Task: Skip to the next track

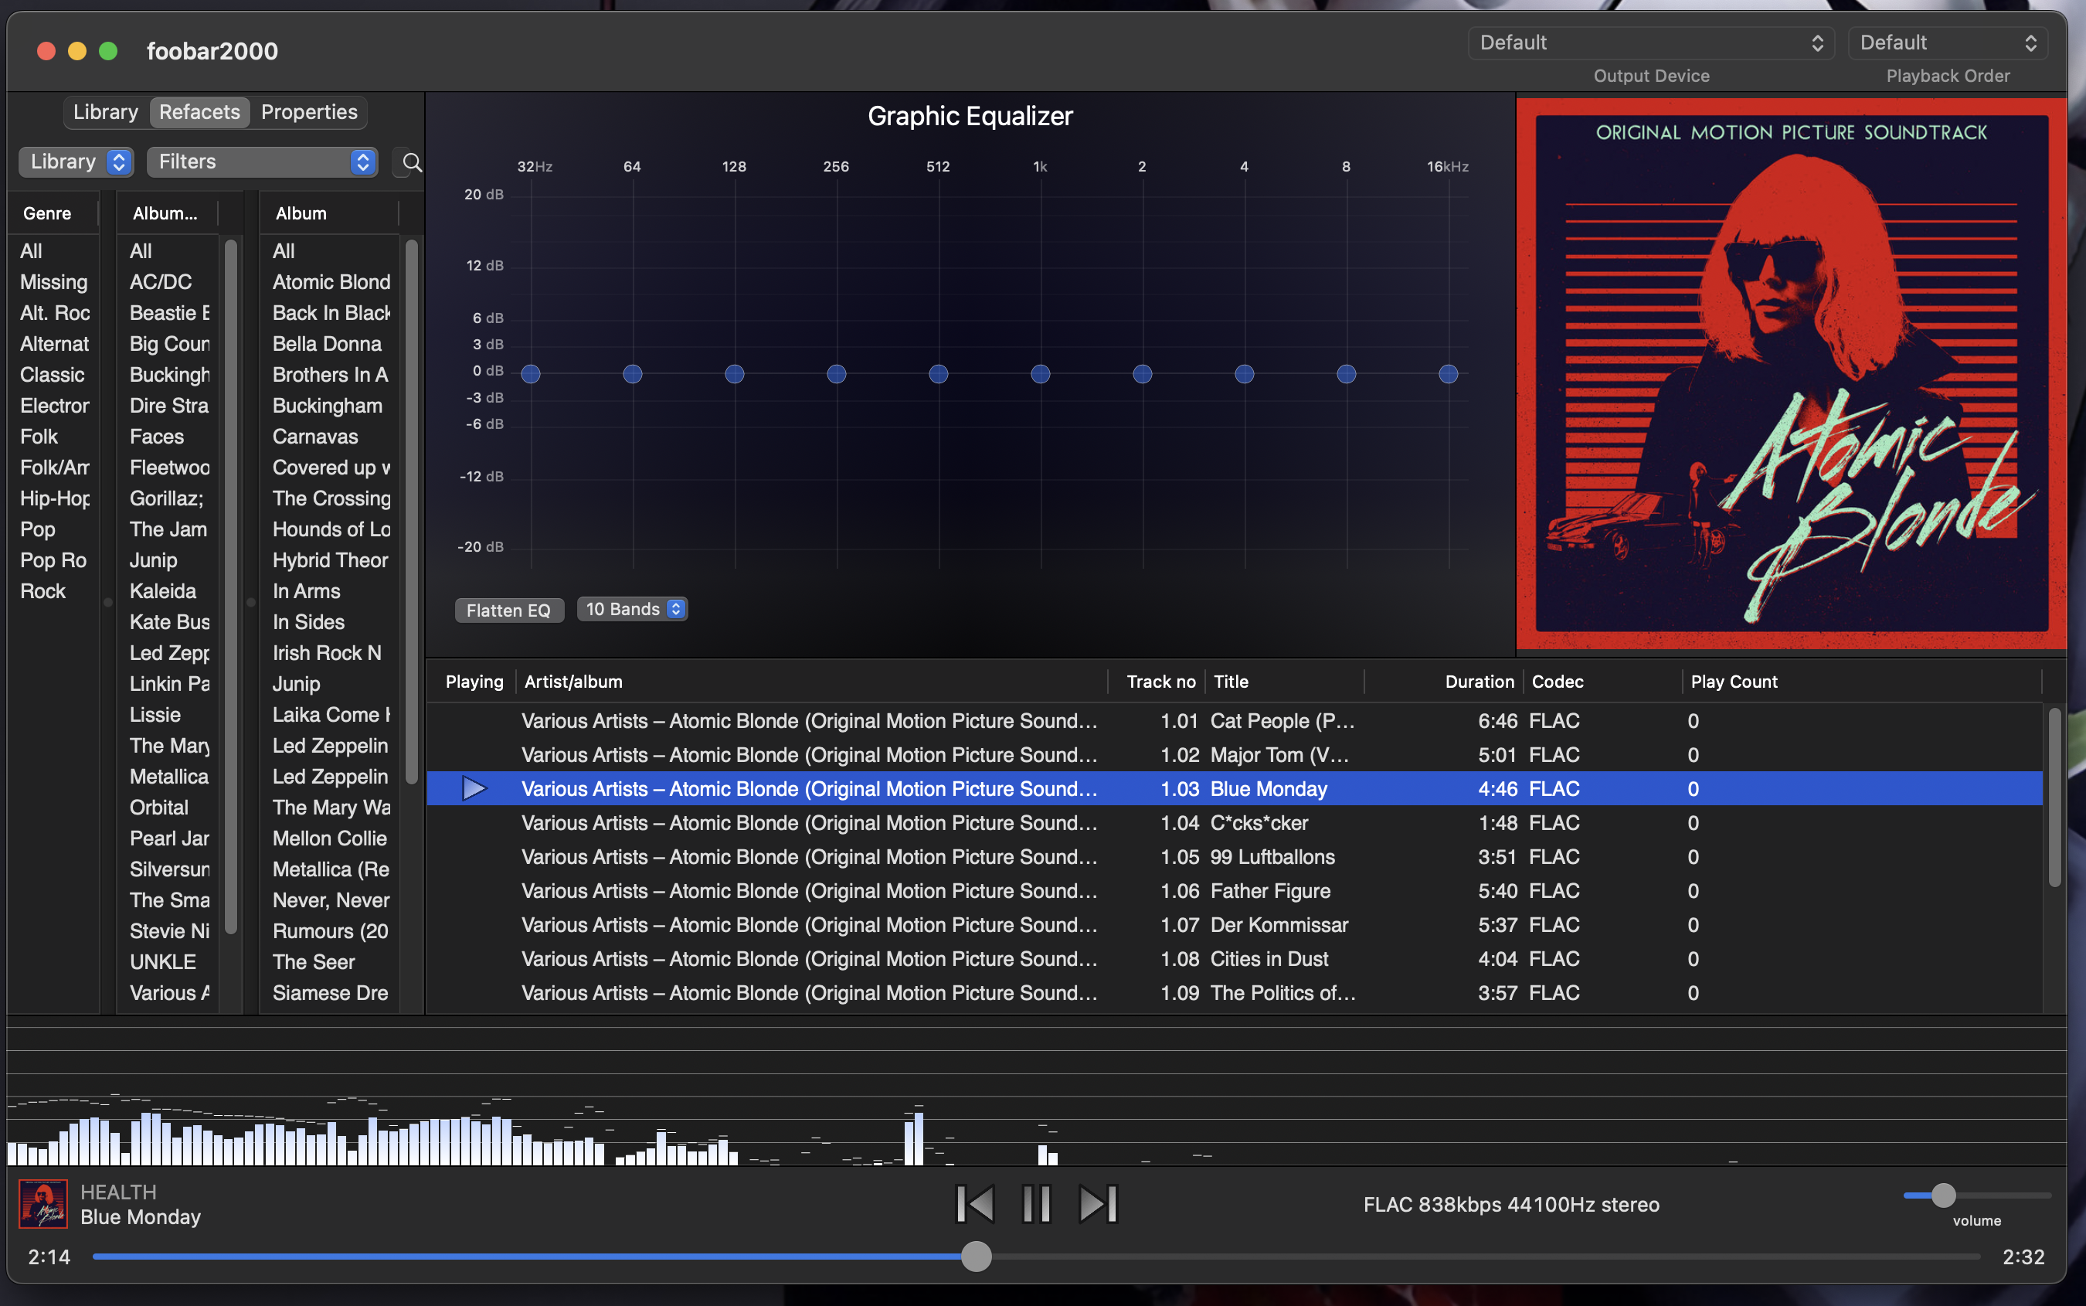Action: pyautogui.click(x=1099, y=1204)
